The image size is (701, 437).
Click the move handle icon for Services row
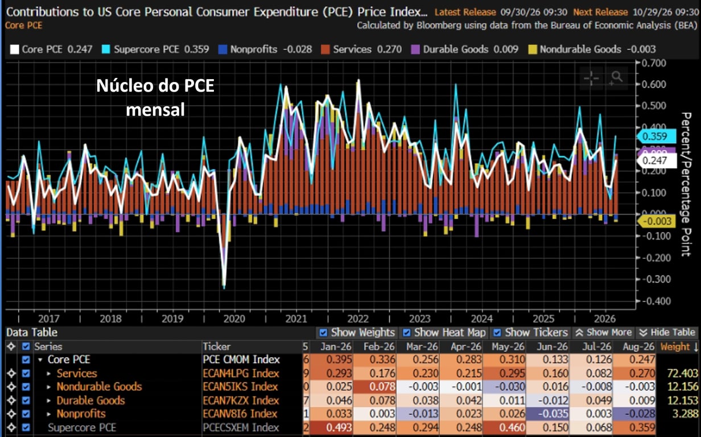pyautogui.click(x=11, y=373)
